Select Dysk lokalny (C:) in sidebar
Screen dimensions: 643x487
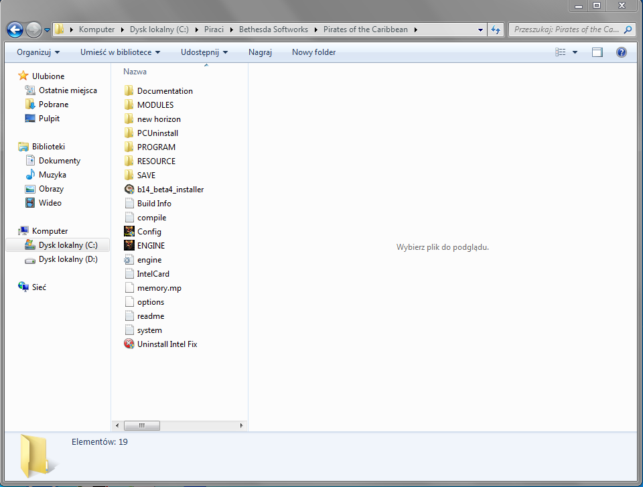tap(58, 245)
